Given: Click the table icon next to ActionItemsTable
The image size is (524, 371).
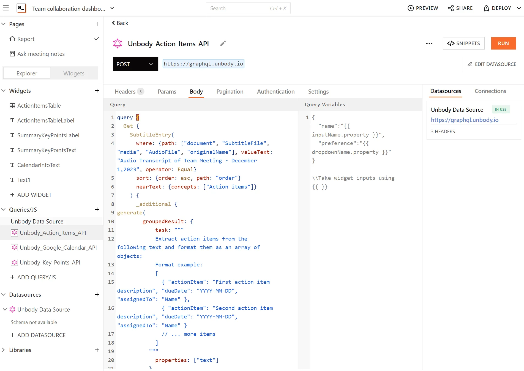Looking at the screenshot, I should tap(12, 105).
